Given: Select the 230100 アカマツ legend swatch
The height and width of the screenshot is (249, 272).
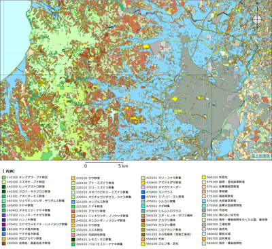Looking at the screenshot, I should tap(73, 211).
